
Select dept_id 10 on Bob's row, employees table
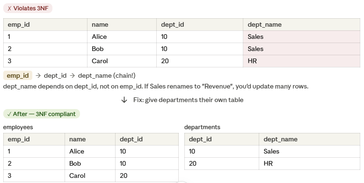147,163
